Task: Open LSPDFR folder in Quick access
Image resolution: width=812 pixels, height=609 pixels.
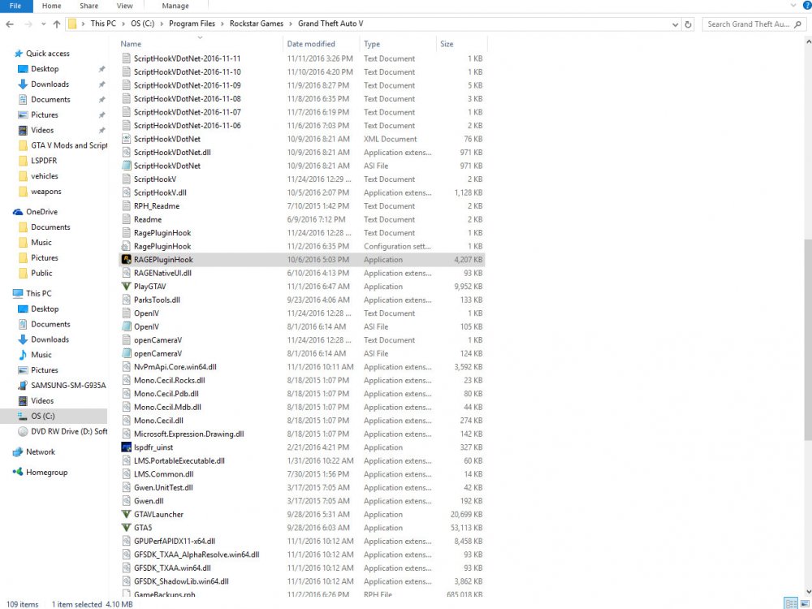Action: [44, 161]
